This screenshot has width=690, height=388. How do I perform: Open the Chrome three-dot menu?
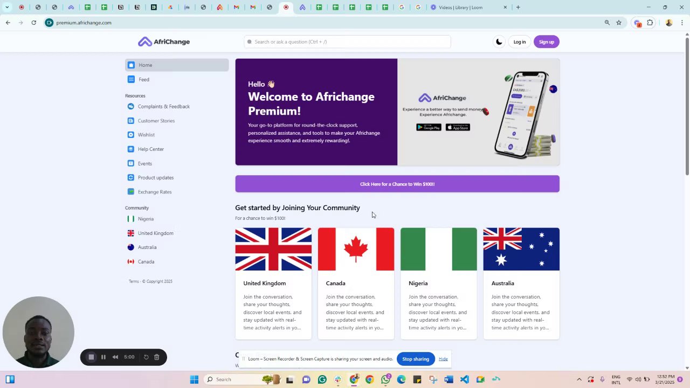coord(682,23)
